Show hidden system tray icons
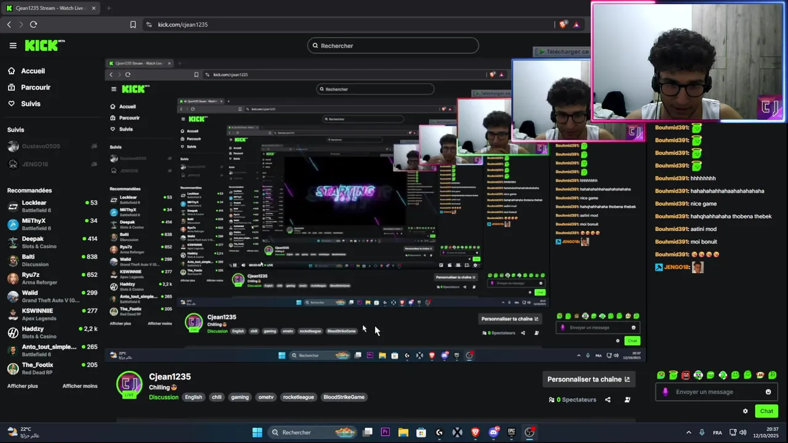788x443 pixels. (x=688, y=433)
